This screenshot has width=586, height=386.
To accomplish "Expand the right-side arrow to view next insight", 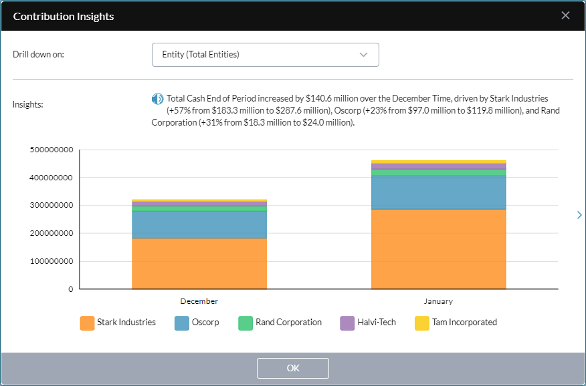I will 578,215.
